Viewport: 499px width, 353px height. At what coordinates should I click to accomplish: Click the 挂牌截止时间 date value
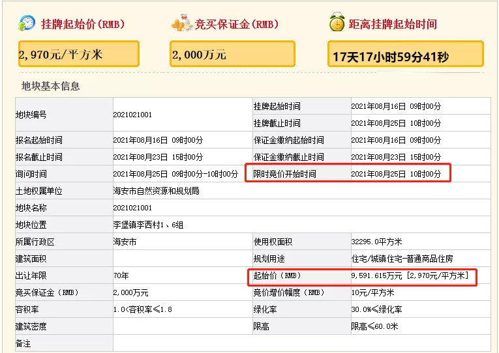click(x=396, y=123)
